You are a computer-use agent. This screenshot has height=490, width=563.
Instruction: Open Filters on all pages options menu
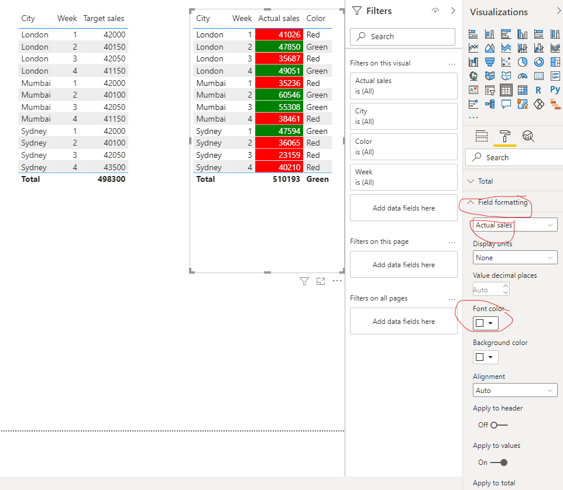pyautogui.click(x=452, y=299)
